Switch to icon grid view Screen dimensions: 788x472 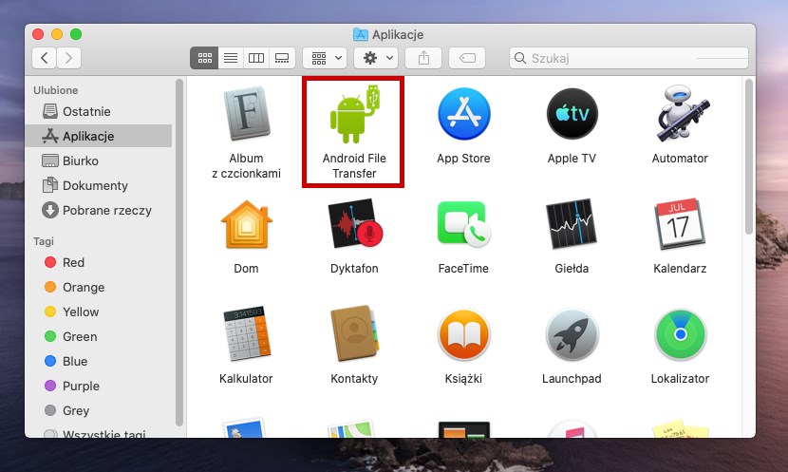point(204,58)
